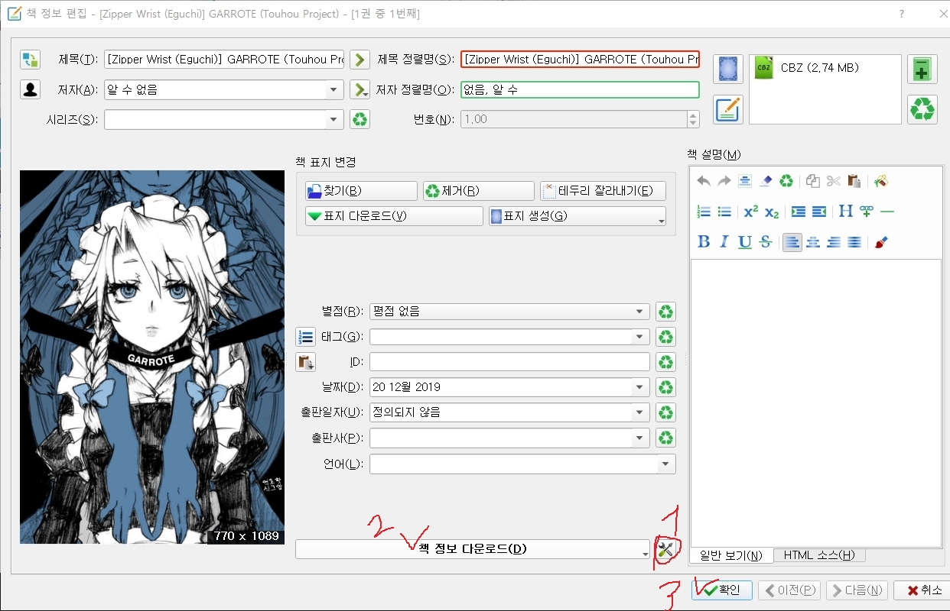This screenshot has width=950, height=611.
Task: Copy in the description editor toolbar
Action: (813, 181)
